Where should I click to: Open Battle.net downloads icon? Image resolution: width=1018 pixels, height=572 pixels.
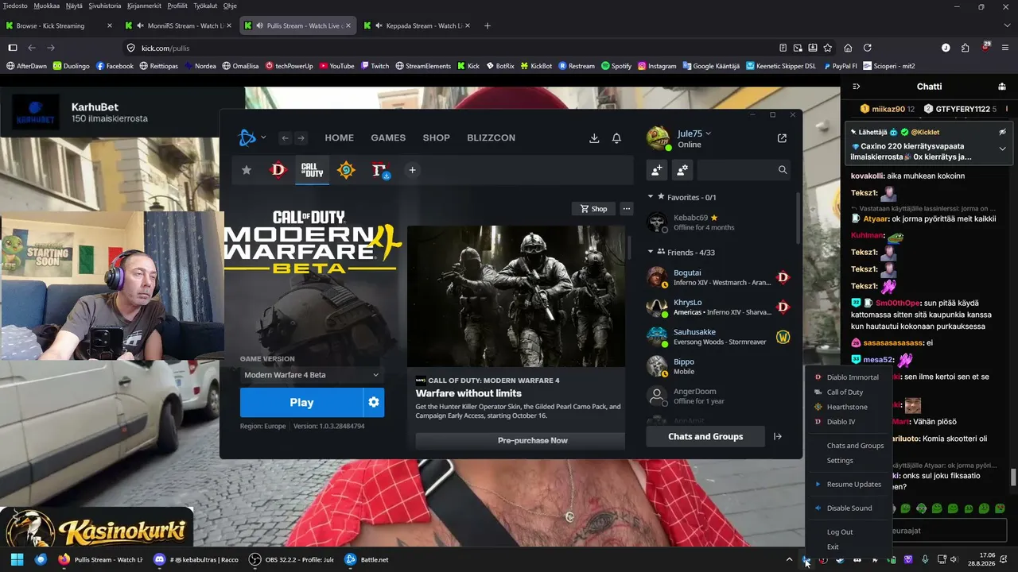594,138
